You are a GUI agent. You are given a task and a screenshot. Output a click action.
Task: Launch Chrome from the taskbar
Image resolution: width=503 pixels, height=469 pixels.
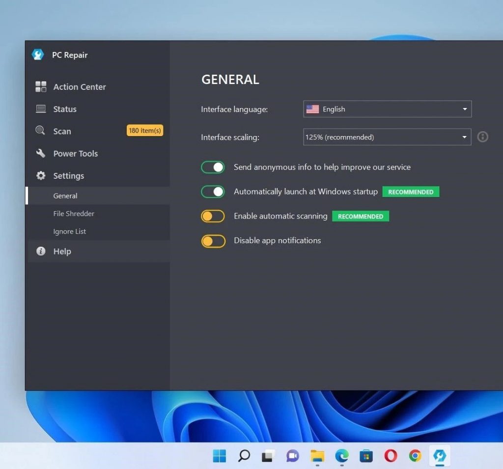tap(415, 456)
